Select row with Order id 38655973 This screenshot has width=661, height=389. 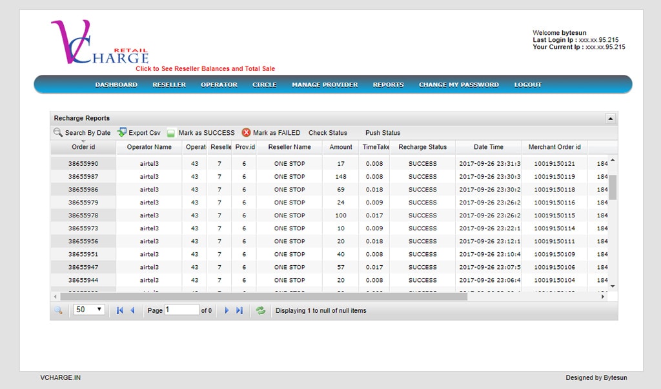coord(329,228)
